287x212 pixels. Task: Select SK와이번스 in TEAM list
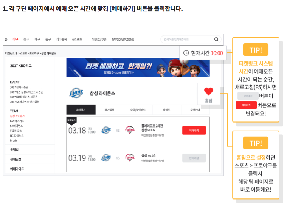pyautogui.click(x=16, y=126)
